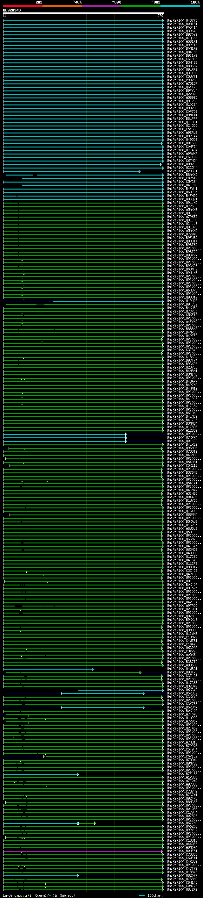Click the green bar for UniRef100_B9ST70

coord(74,672)
